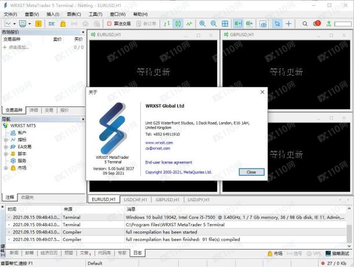
Task: Open the 工具(T) menu
Action: [95, 15]
